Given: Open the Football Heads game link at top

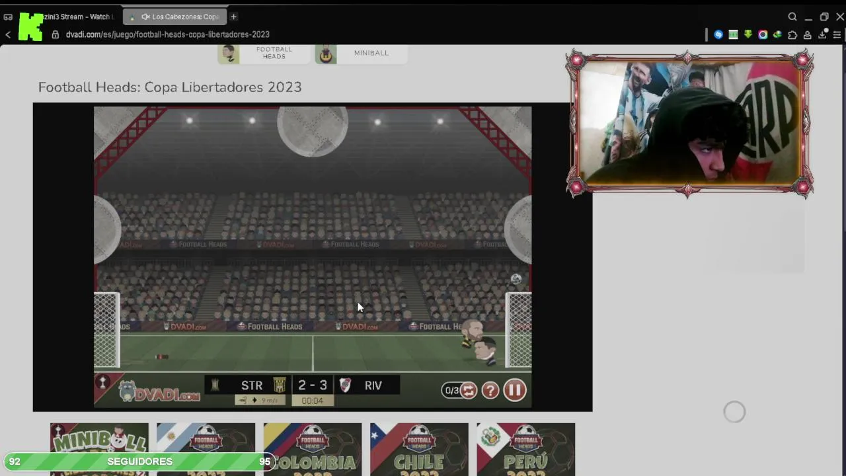Looking at the screenshot, I should coord(263,53).
